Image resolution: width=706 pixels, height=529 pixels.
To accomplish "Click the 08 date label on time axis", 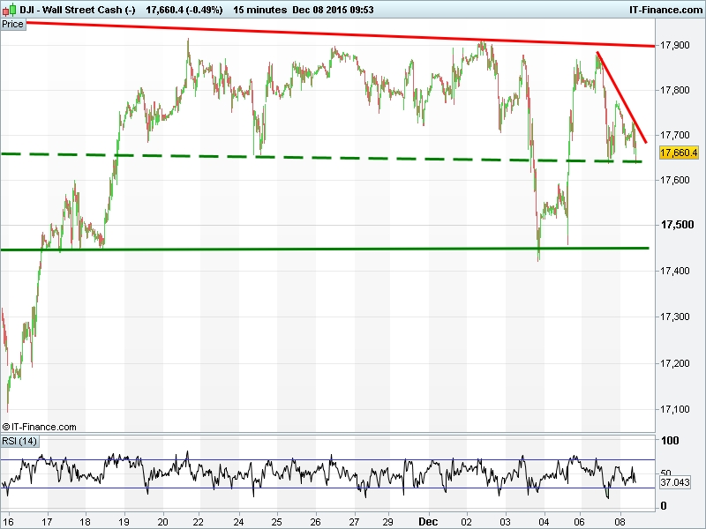I will [621, 520].
